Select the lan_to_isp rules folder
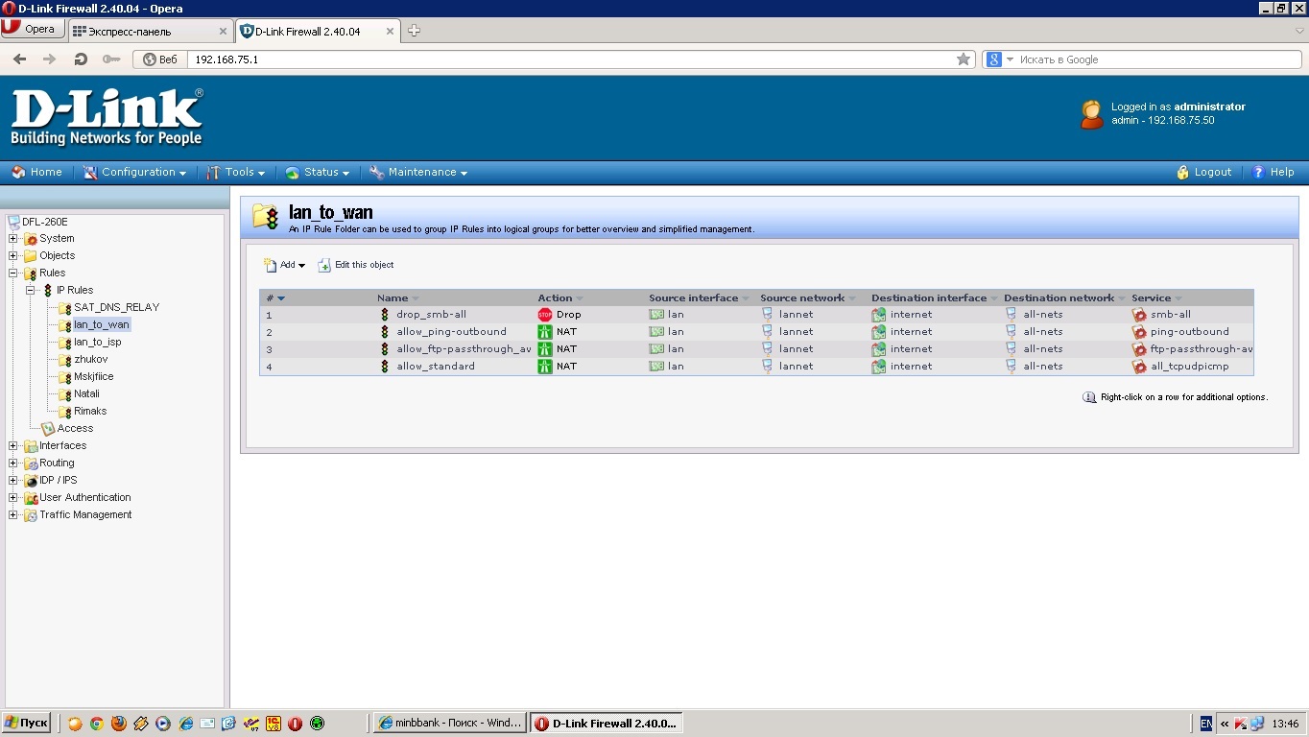The width and height of the screenshot is (1309, 737). point(97,343)
